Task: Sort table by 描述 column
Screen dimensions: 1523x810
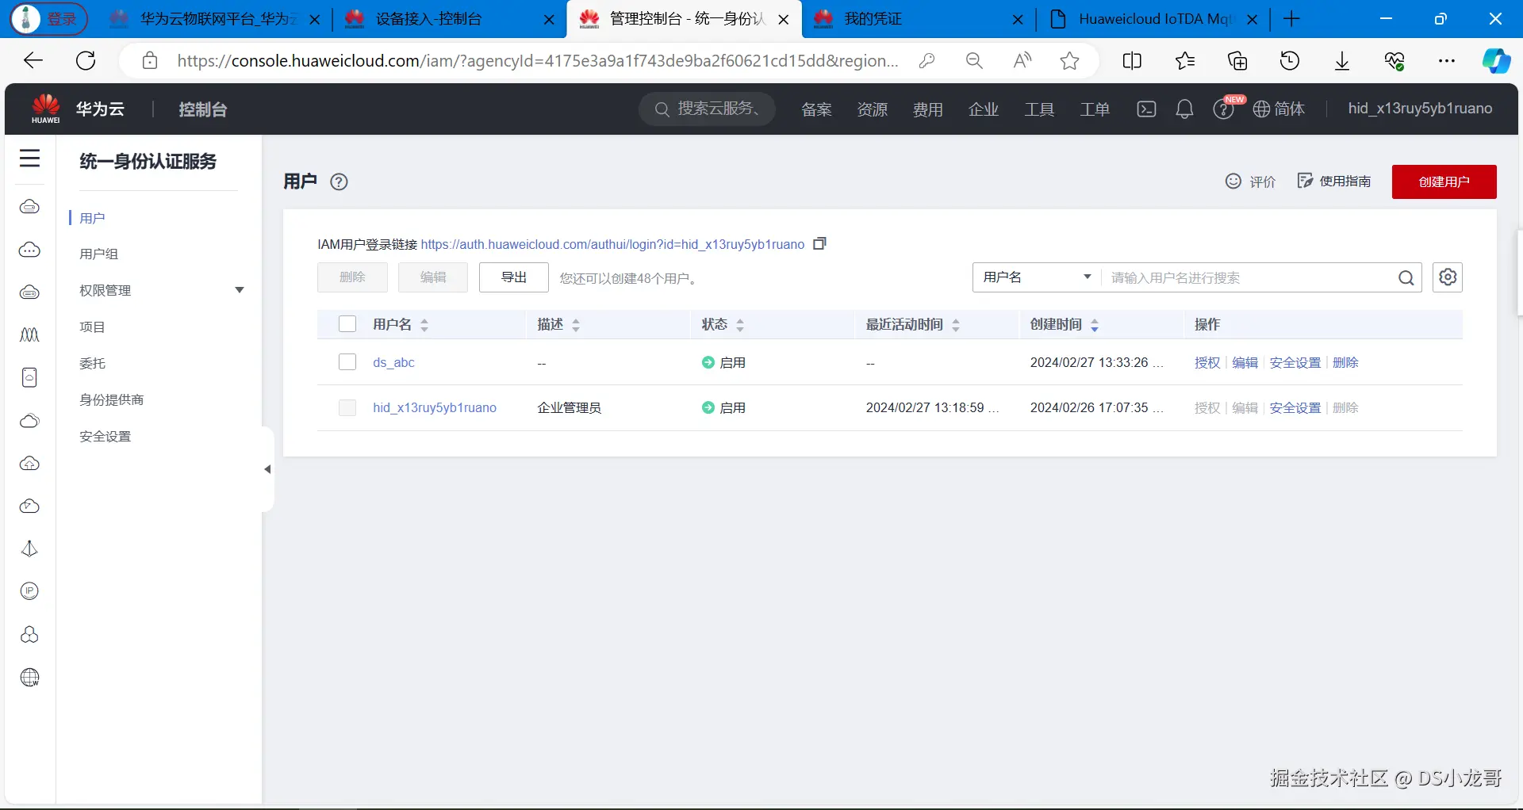Action: click(576, 325)
